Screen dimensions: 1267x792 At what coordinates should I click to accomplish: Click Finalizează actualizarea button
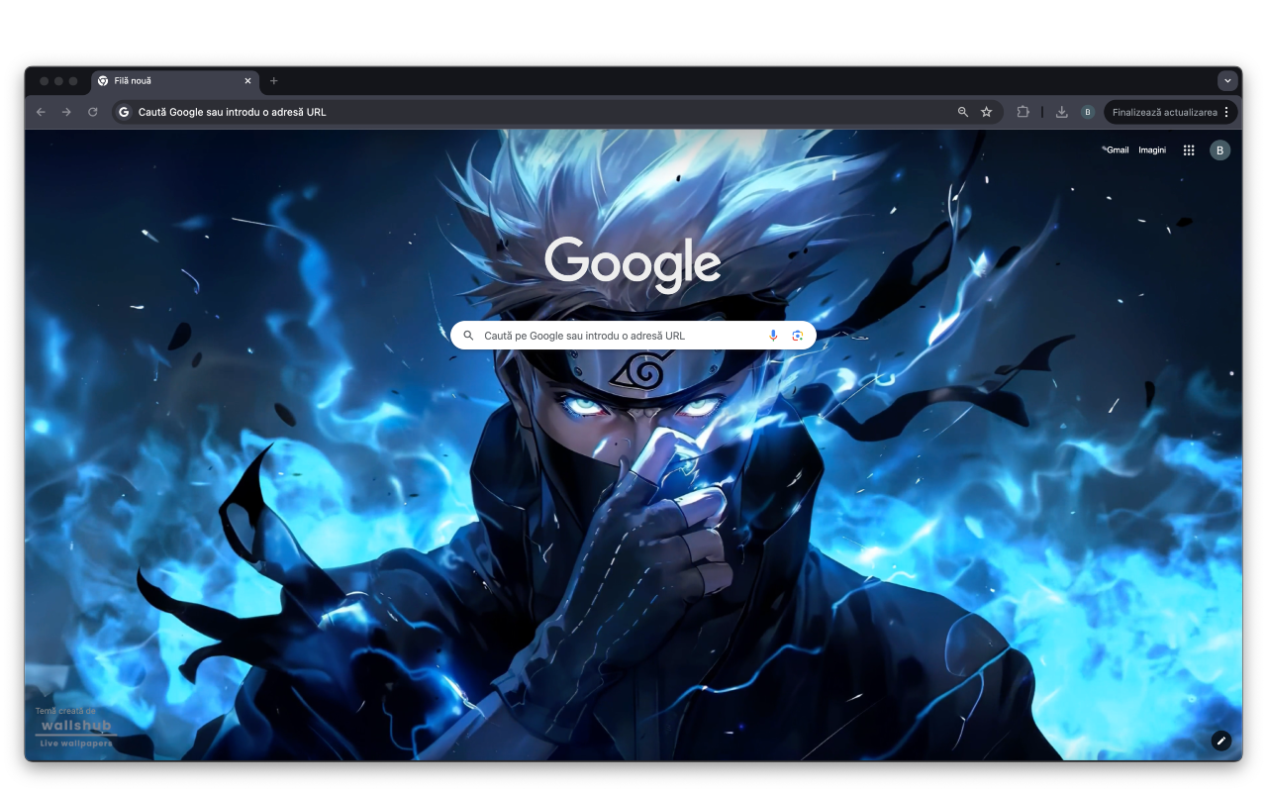(1164, 112)
